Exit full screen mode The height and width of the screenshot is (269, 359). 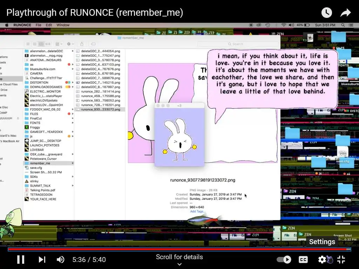click(x=341, y=260)
